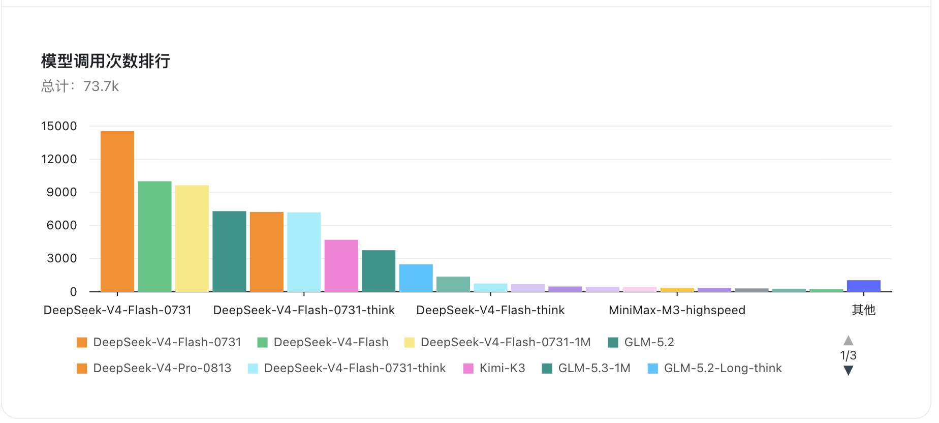939x423 pixels.
Task: Click the x-axis label MiniMax-M3-highspeed
Action: click(x=677, y=310)
